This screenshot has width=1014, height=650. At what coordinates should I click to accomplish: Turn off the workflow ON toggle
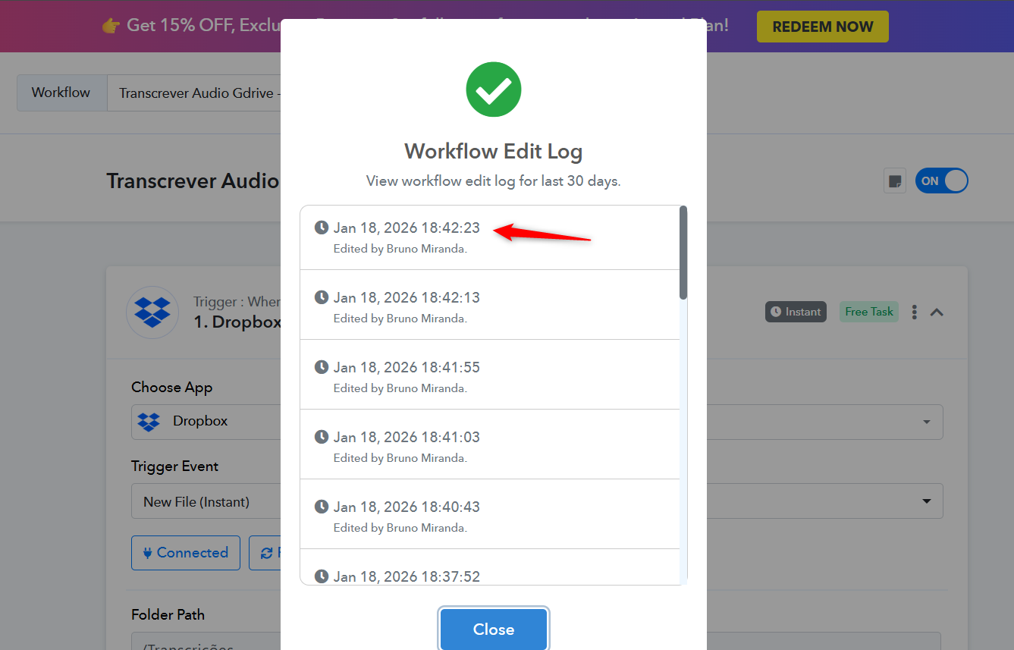pyautogui.click(x=941, y=181)
